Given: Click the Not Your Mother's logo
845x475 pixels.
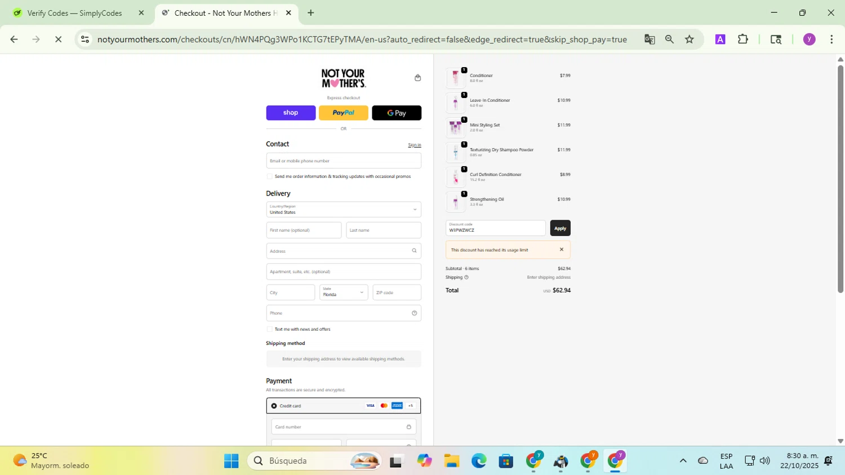Looking at the screenshot, I should 344,78.
